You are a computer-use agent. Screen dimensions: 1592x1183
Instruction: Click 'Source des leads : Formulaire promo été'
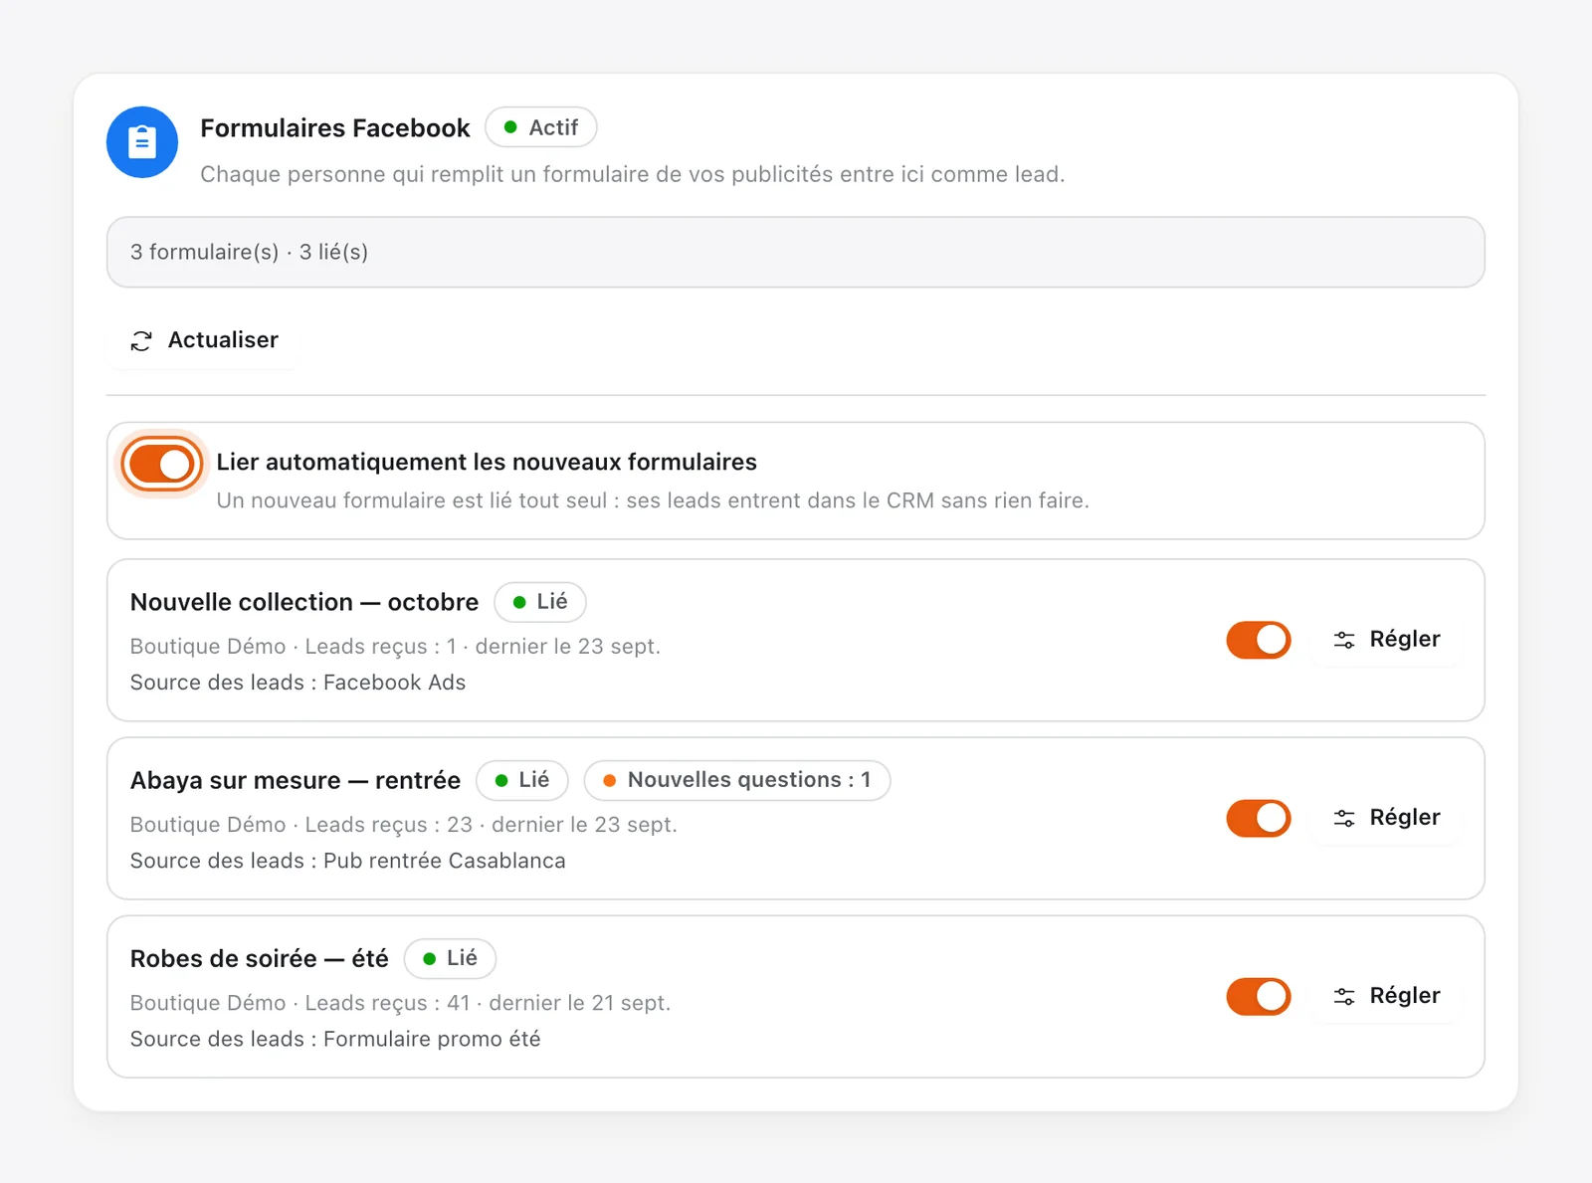tap(335, 1039)
